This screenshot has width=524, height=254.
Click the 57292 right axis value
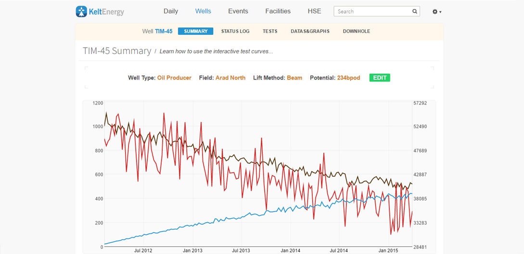(420, 103)
